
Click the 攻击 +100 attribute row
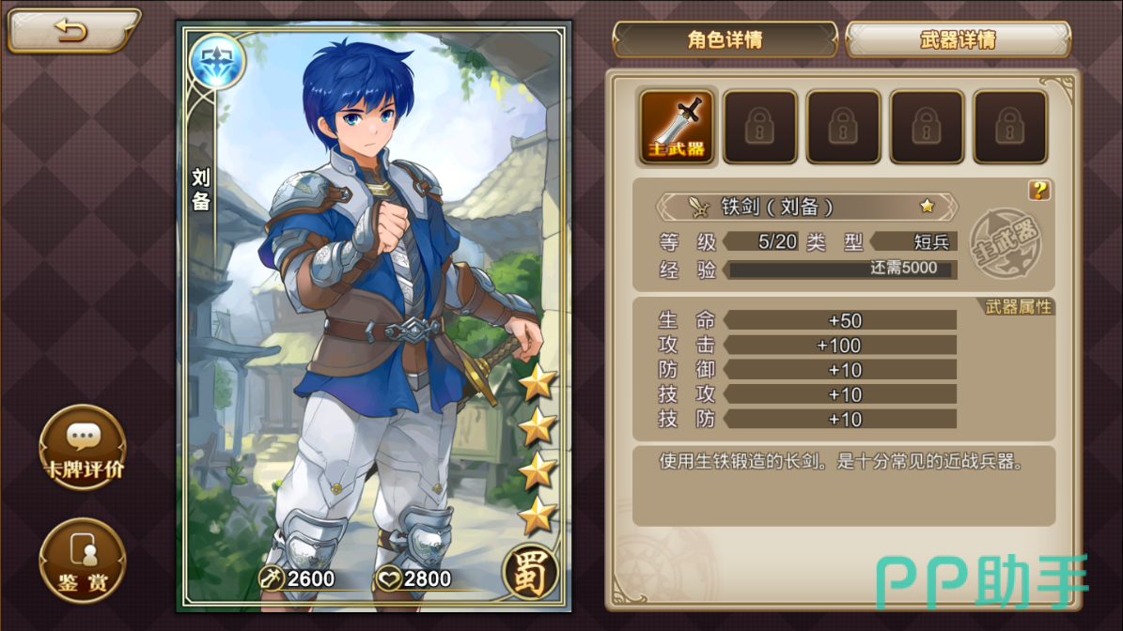807,346
